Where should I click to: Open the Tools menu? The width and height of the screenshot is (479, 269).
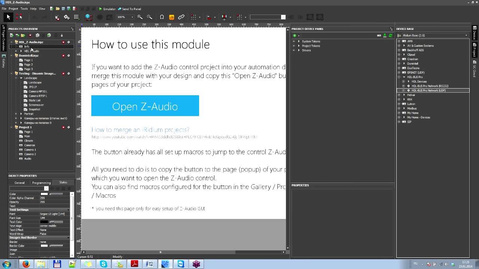click(24, 9)
